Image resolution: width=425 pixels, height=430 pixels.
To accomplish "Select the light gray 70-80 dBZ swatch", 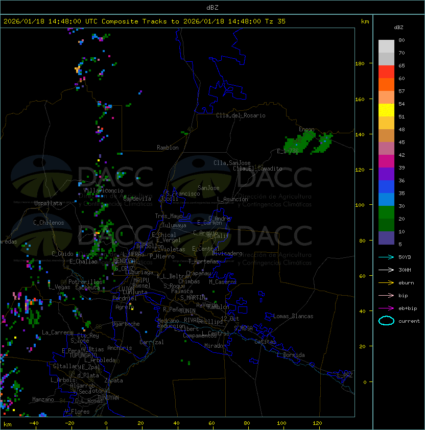I will tap(386, 46).
